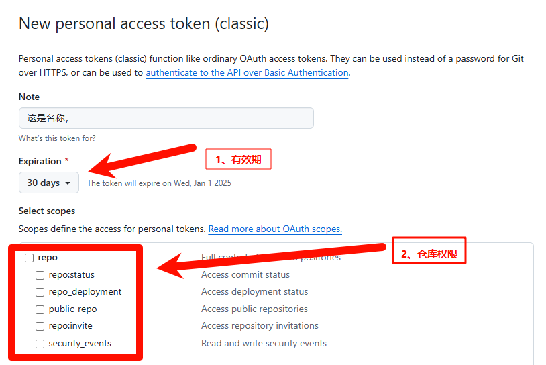Click the Access public repositories description
This screenshot has width=546, height=365.
pos(254,309)
